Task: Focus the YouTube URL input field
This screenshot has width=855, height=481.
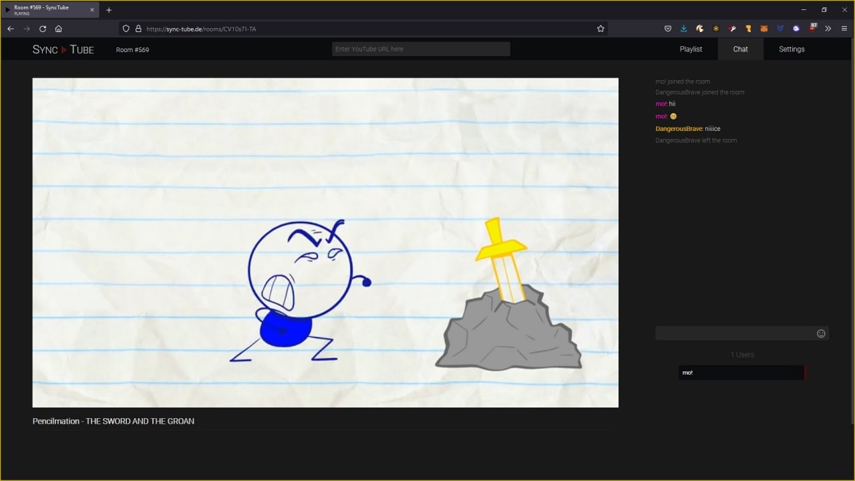Action: [x=421, y=49]
